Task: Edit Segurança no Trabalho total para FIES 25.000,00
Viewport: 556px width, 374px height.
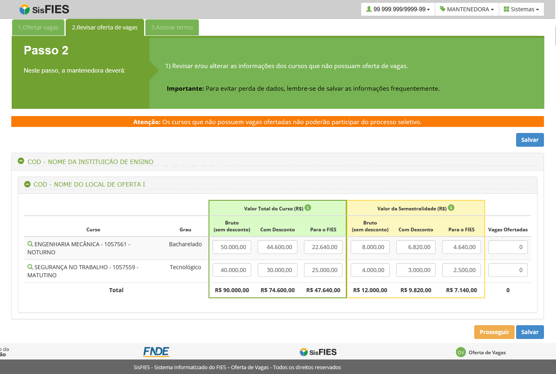Action: 323,270
